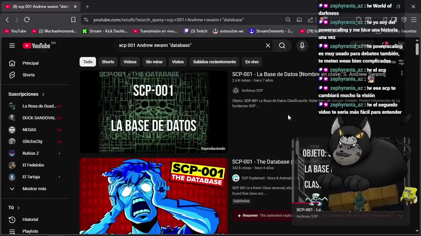Open La Base de Datos video thumbnail

154,112
